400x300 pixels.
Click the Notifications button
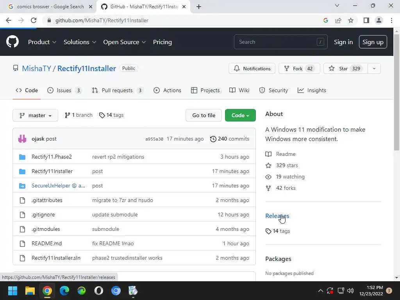(252, 68)
